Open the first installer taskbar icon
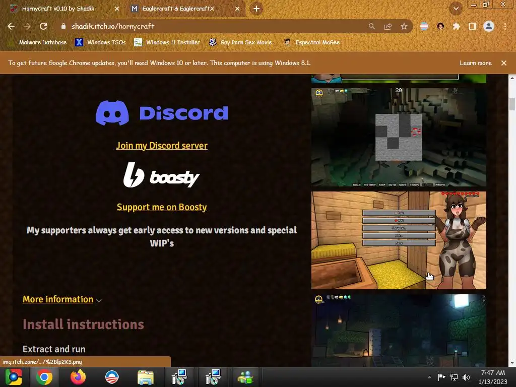 [x=179, y=377]
